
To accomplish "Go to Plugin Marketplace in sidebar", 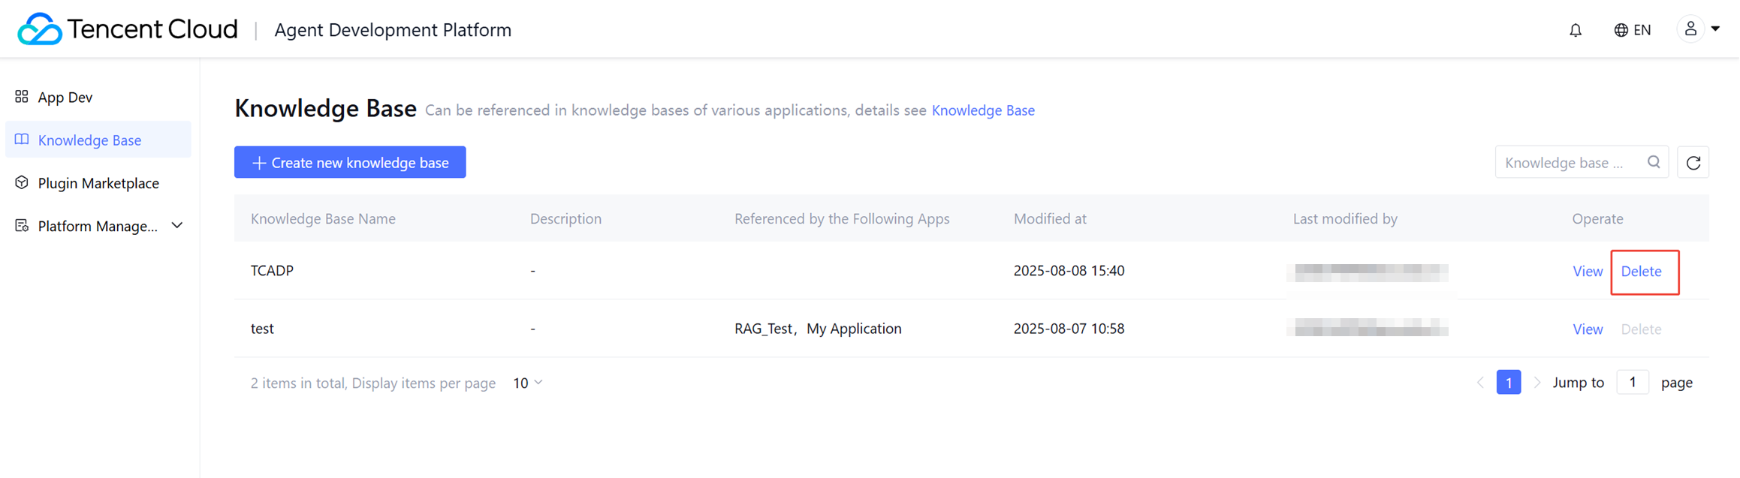I will click(x=98, y=183).
